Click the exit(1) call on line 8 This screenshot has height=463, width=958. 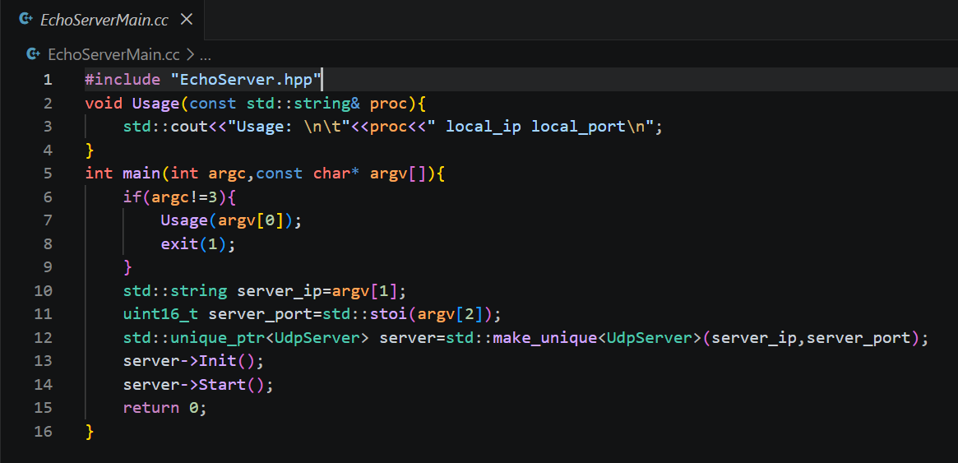click(x=194, y=244)
